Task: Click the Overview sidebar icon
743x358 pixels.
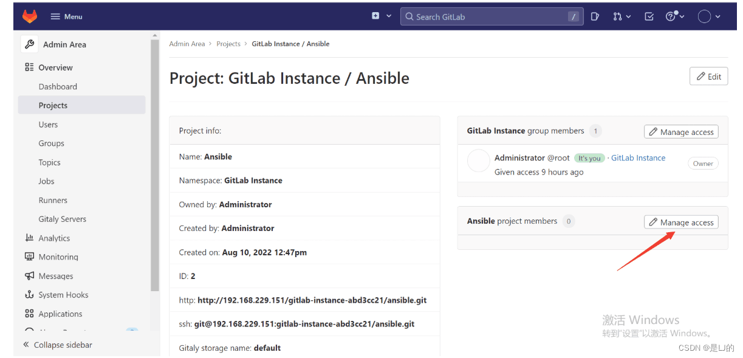Action: coord(29,67)
